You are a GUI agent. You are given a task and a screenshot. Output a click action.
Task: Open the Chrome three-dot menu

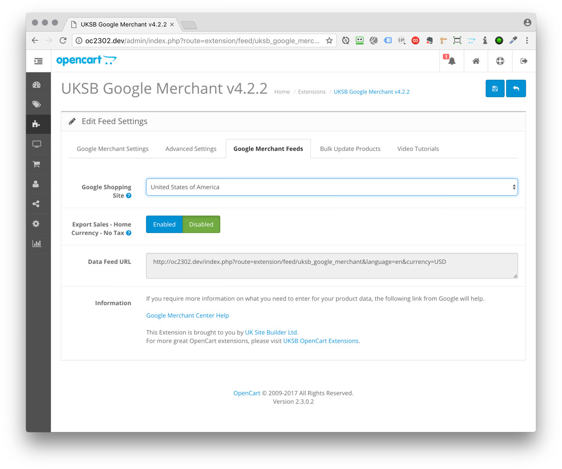coord(527,40)
